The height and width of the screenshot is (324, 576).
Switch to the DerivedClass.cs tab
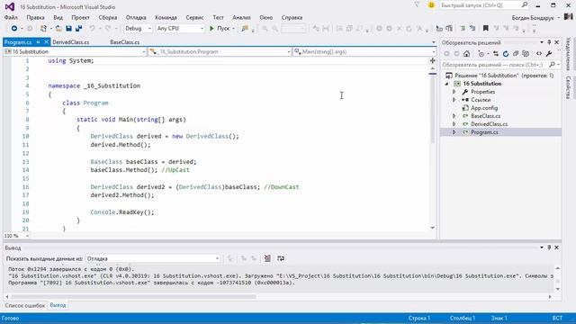click(x=71, y=42)
